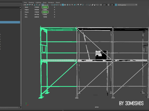Click the X-Ray display icon

(x=93, y=5)
